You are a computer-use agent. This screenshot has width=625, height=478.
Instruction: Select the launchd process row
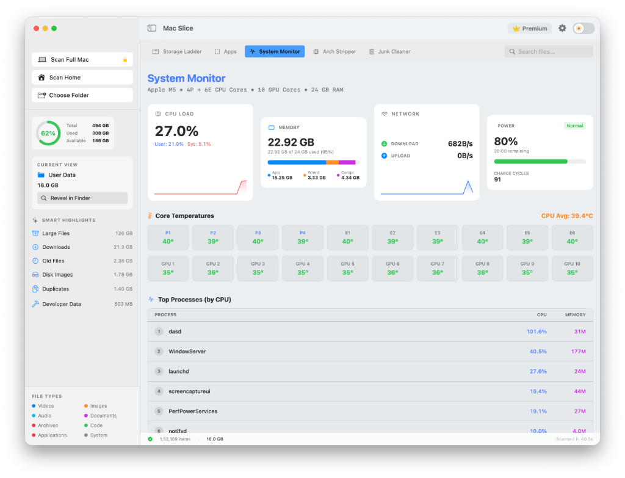pyautogui.click(x=370, y=372)
